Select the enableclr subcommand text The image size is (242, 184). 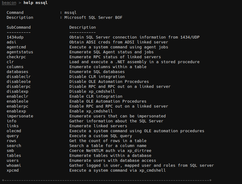click(17, 96)
